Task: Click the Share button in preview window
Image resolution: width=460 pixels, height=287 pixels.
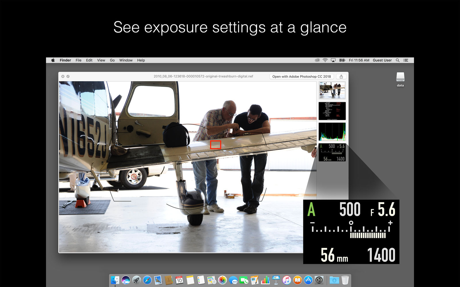Action: (341, 77)
